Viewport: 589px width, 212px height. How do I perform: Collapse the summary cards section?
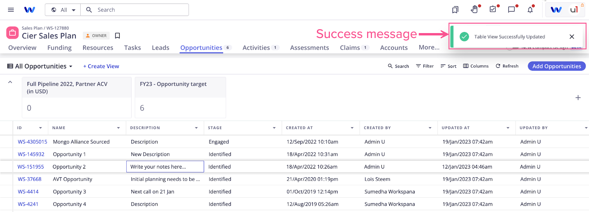[10, 82]
